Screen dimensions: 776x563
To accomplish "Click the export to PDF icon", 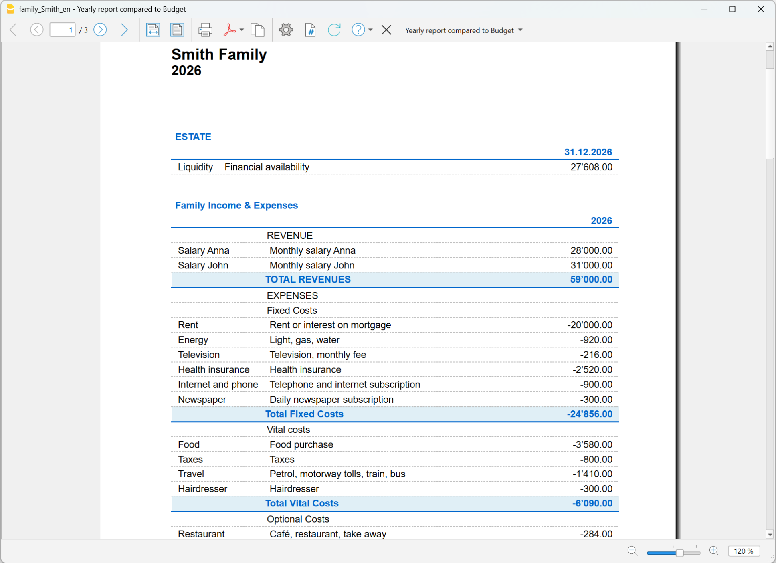I will coord(229,30).
